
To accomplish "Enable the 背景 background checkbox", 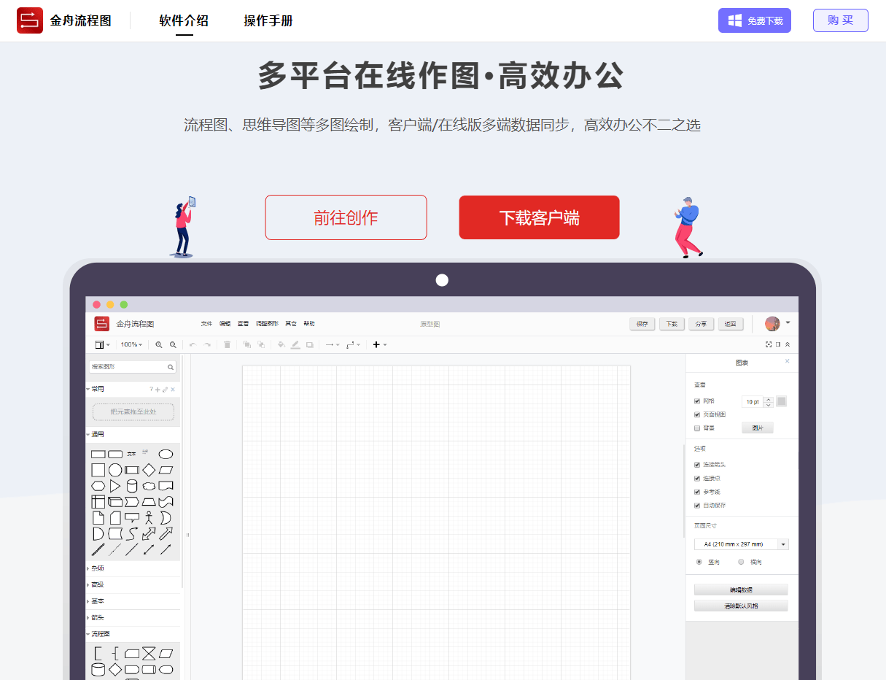I will click(696, 428).
